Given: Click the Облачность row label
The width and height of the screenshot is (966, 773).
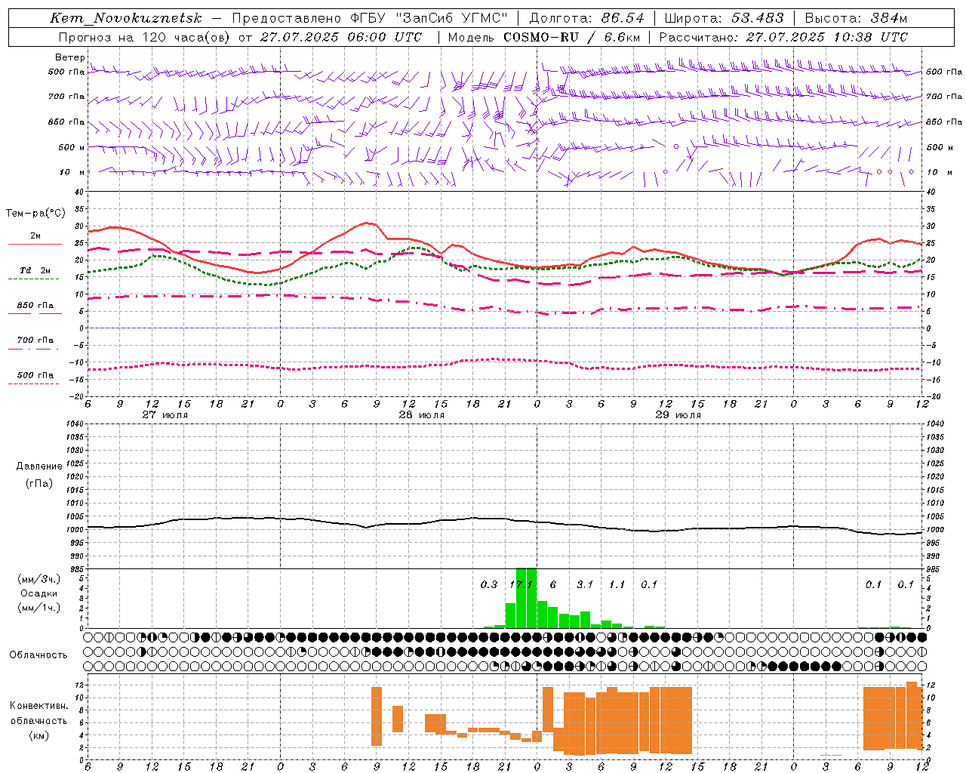Looking at the screenshot, I should [38, 654].
